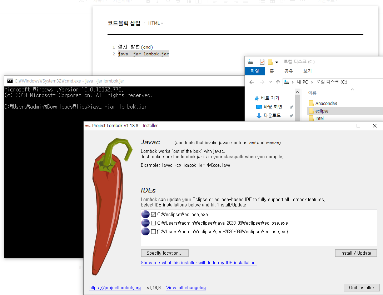Open the 파일 tab in Explorer
Image resolution: width=383 pixels, height=295 pixels.
pyautogui.click(x=254, y=71)
